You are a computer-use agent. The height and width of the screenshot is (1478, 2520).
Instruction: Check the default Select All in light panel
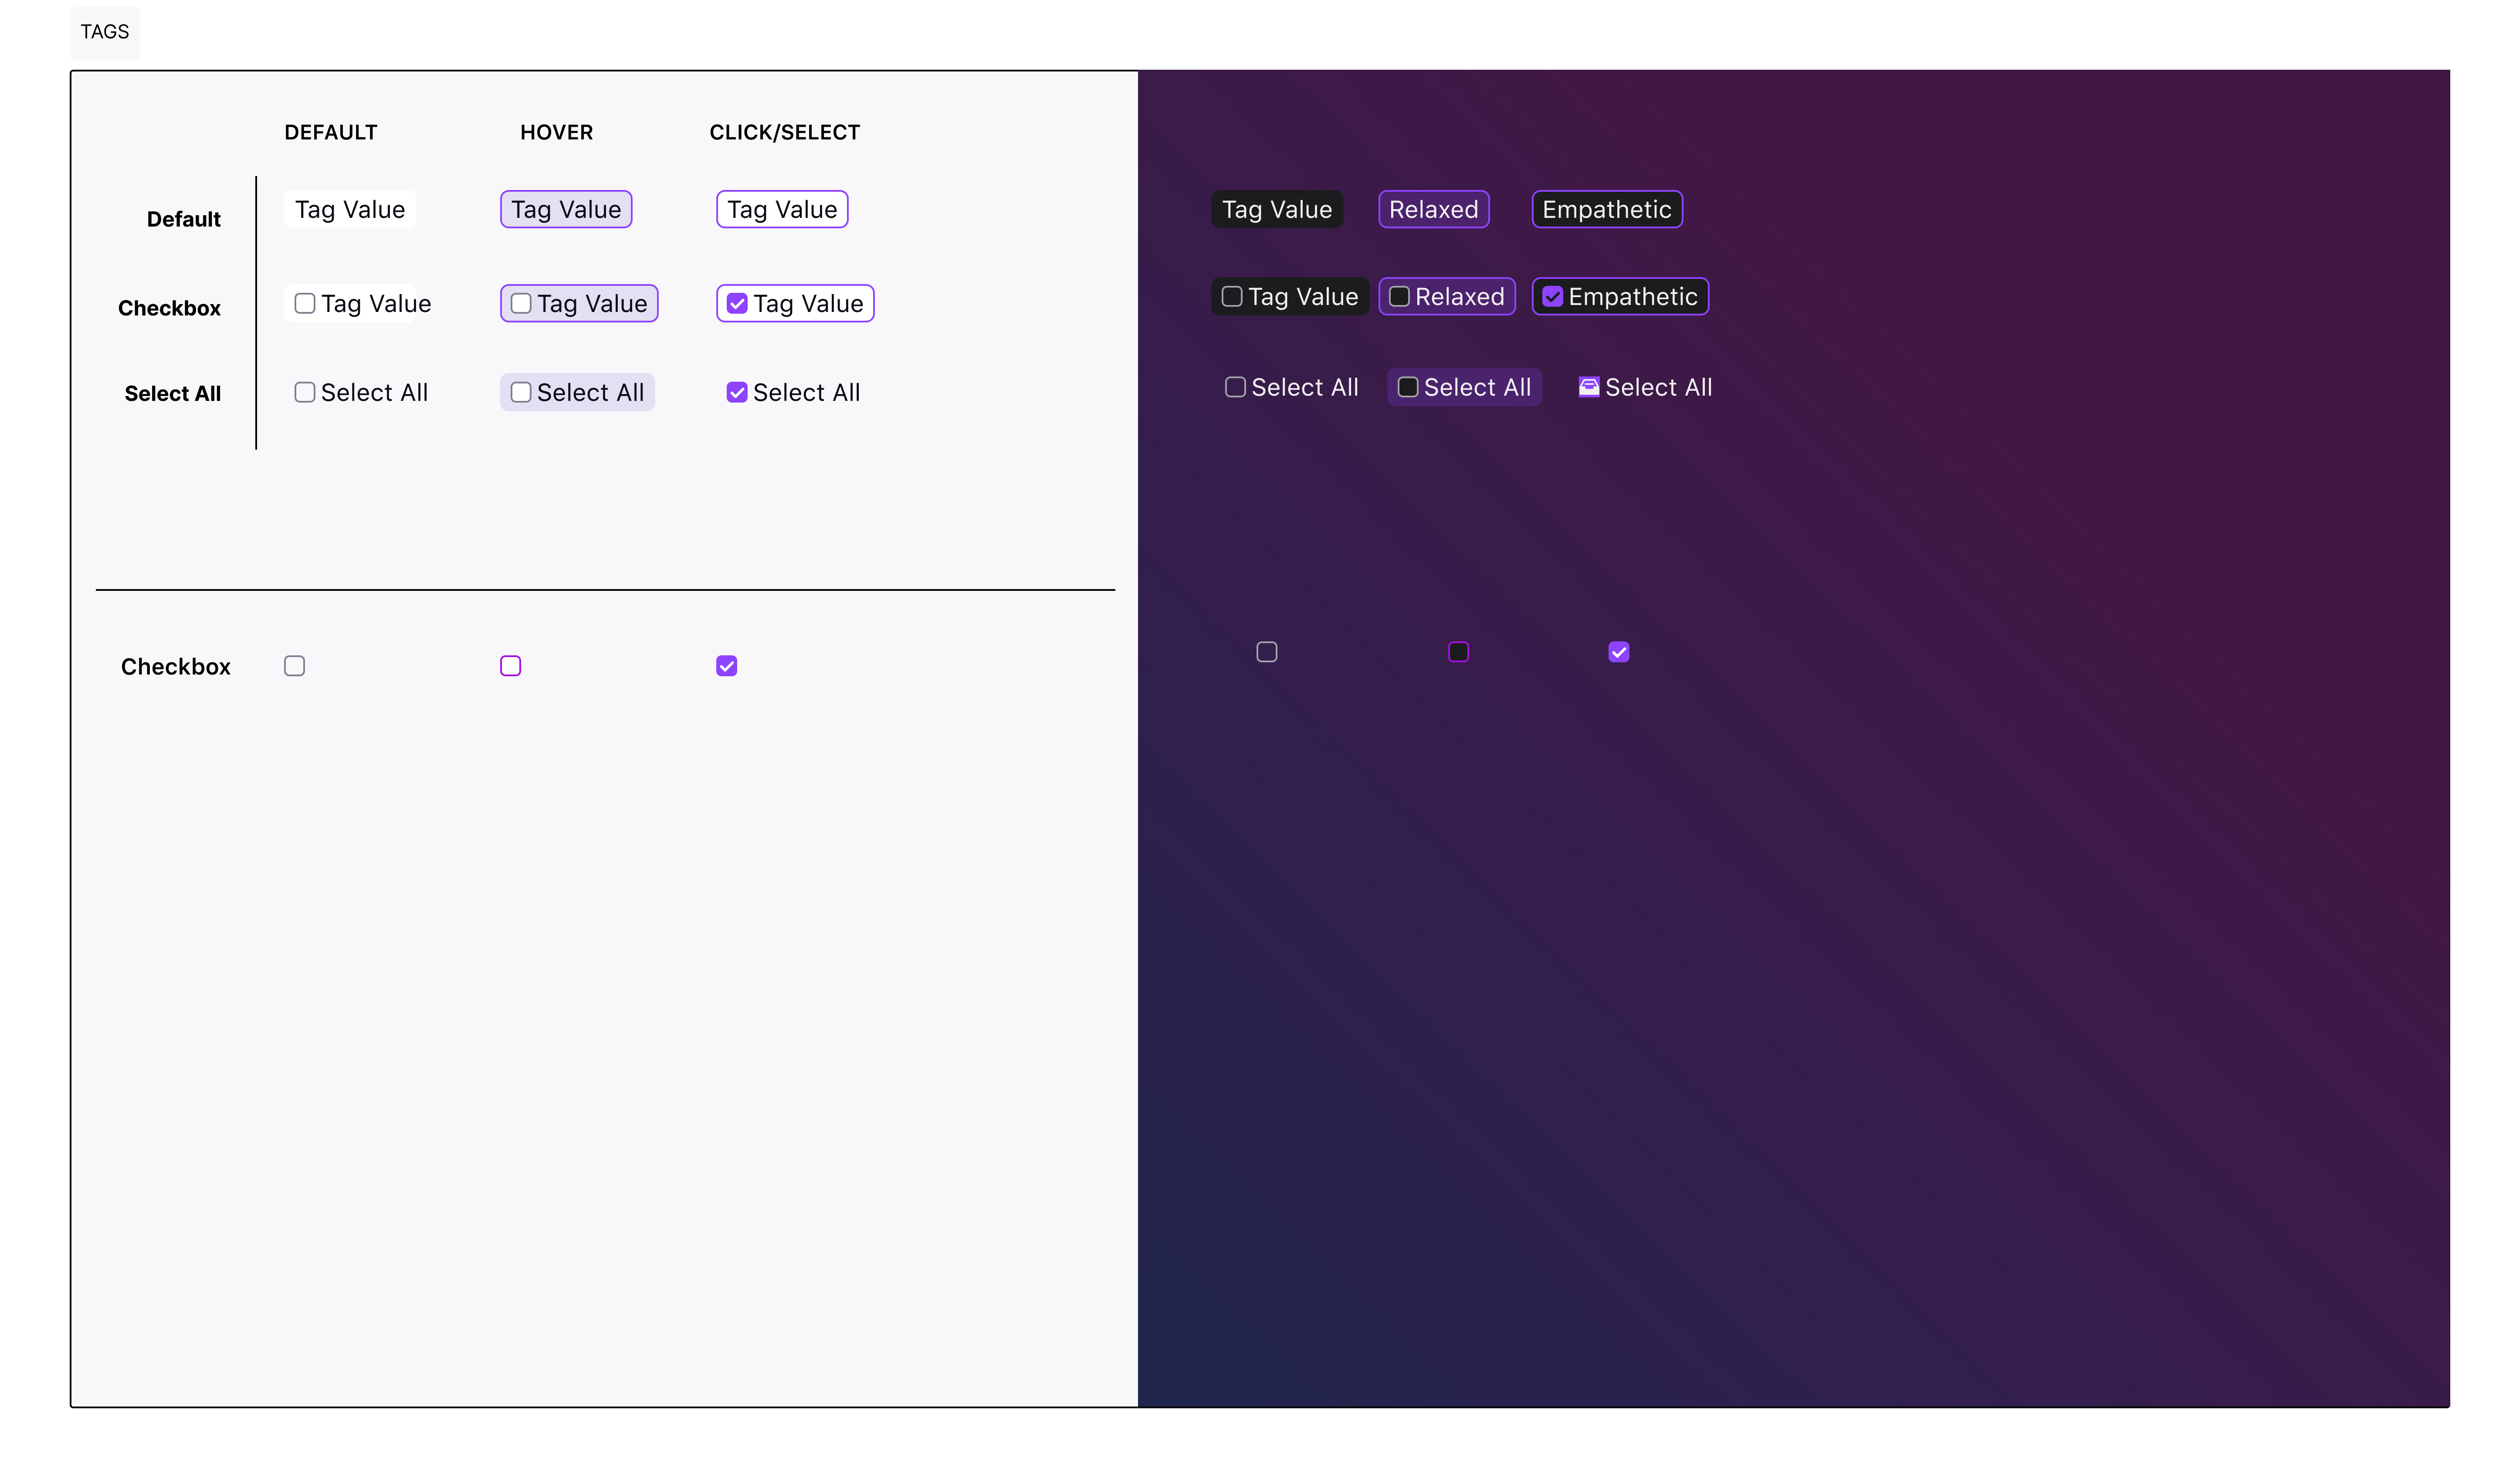tap(305, 393)
